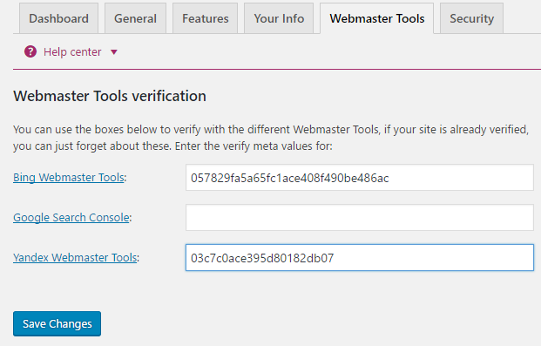Go to the Features tab
The image size is (541, 346).
point(206,18)
